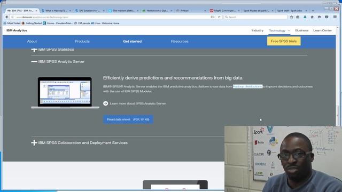Click the laptop screenshot thumbnail image
342x192 pixels.
pyautogui.click(x=65, y=93)
